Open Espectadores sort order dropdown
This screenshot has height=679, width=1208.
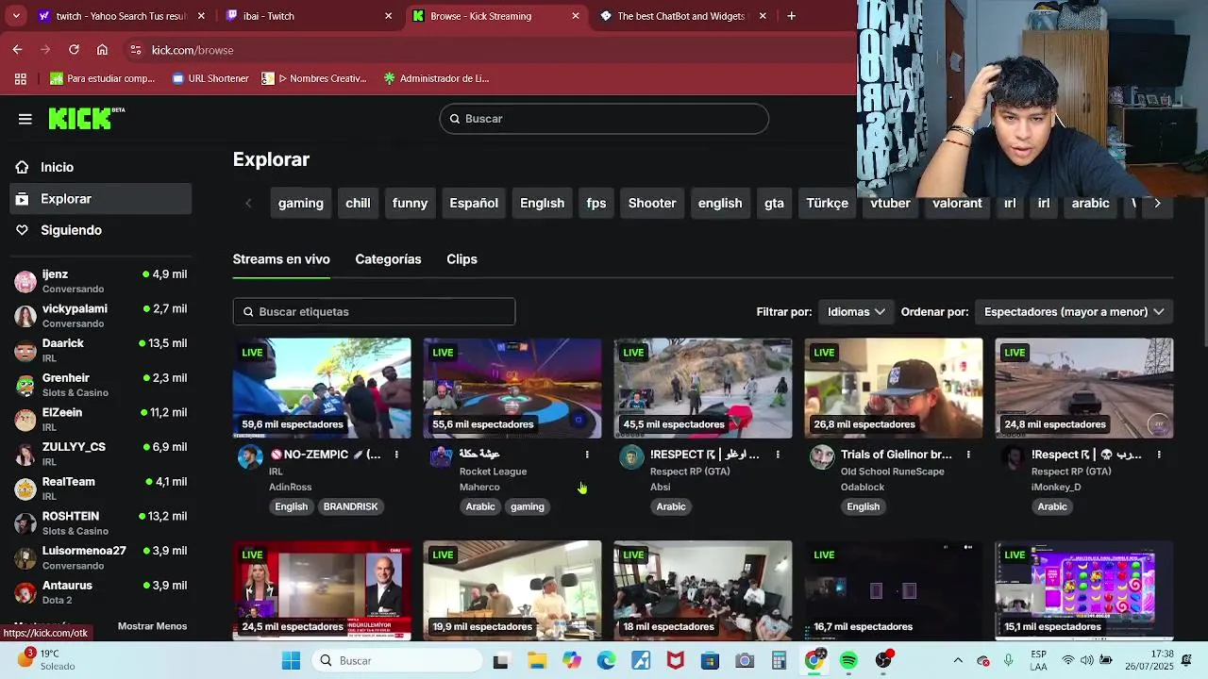point(1074,311)
